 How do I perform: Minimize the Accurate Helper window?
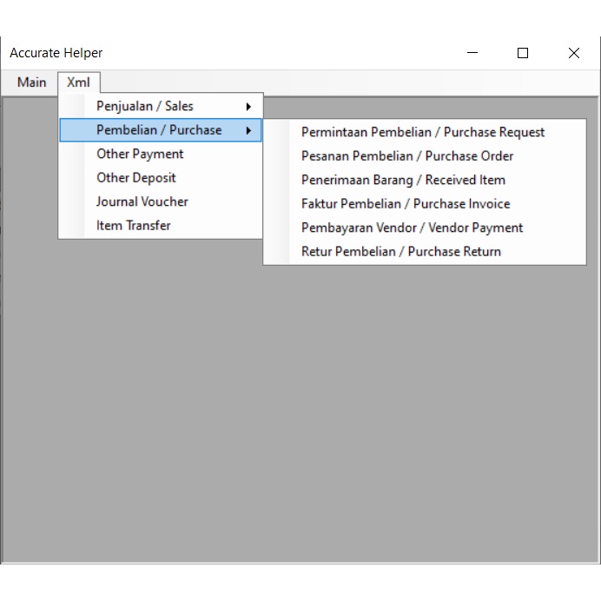472,53
